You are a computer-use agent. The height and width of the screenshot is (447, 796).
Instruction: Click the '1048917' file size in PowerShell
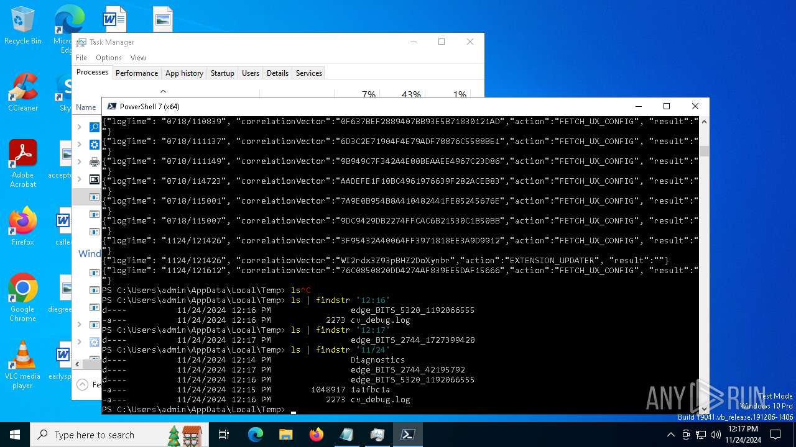pos(328,390)
